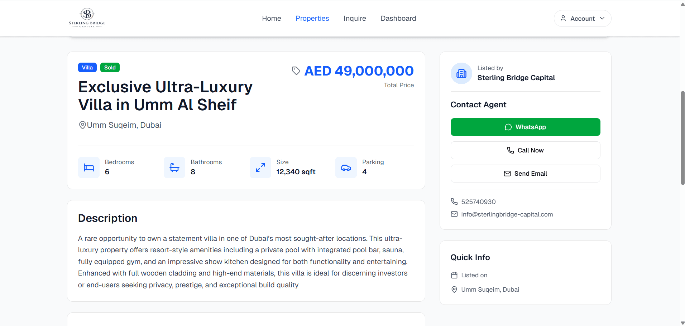685x326 pixels.
Task: Open the Properties nav item
Action: click(312, 19)
